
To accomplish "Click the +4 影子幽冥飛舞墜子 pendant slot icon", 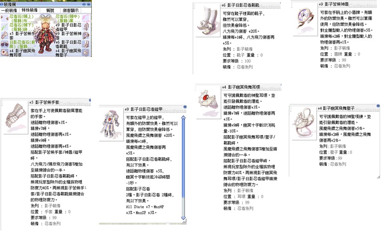I will (86, 52).
